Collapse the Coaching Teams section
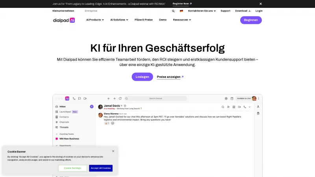The image size is (315, 177). 57,134
